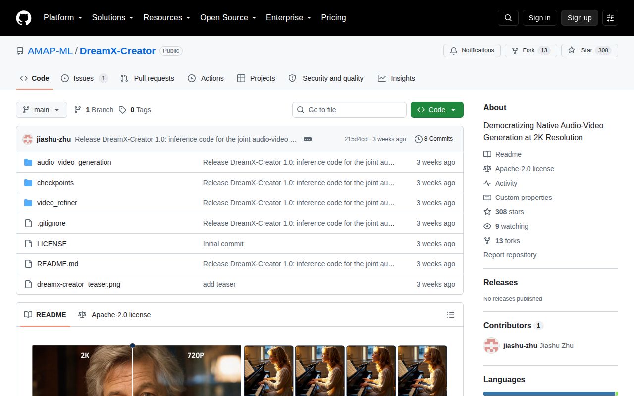This screenshot has height=396, width=634.
Task: Switch to the Projects tab
Action: (256, 78)
